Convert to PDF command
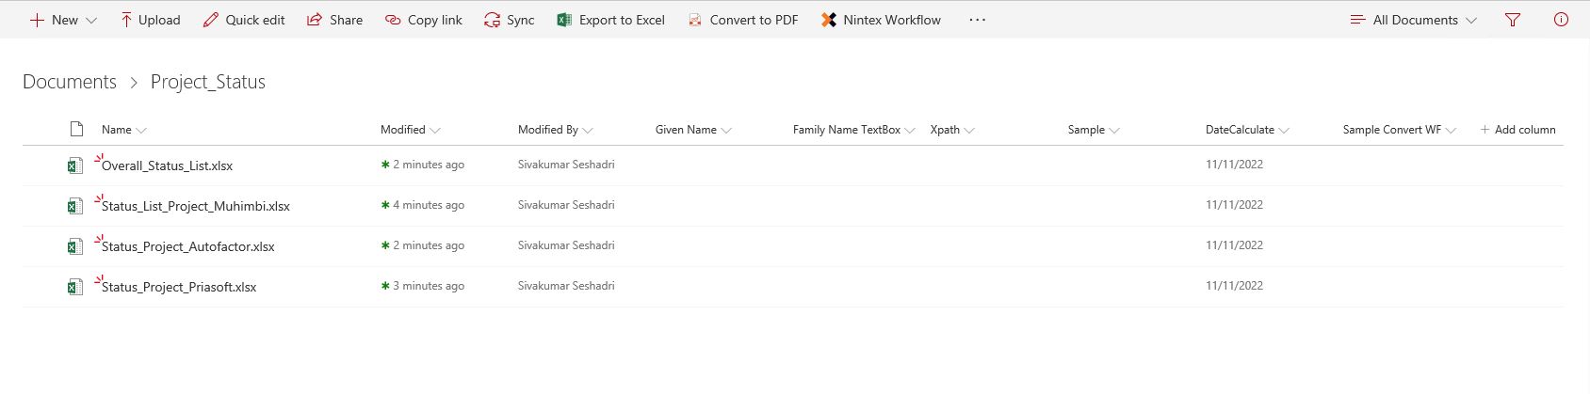Screen dimensions: 1590x394 [x=742, y=20]
